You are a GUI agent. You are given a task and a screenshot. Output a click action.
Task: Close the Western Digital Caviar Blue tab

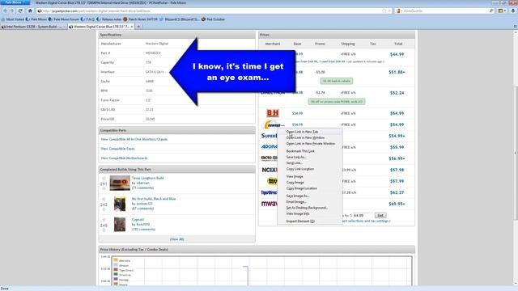132,27
